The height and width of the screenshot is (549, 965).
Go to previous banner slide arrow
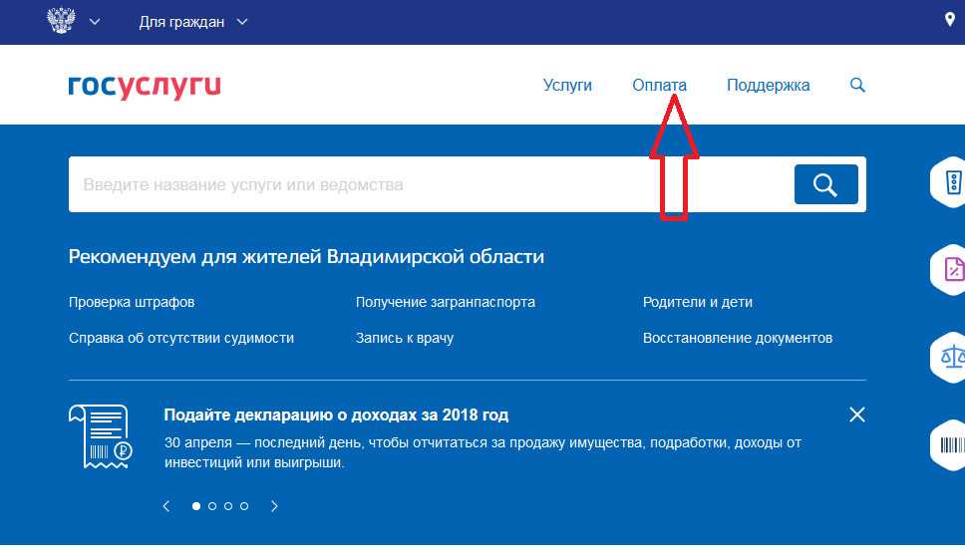(x=166, y=506)
